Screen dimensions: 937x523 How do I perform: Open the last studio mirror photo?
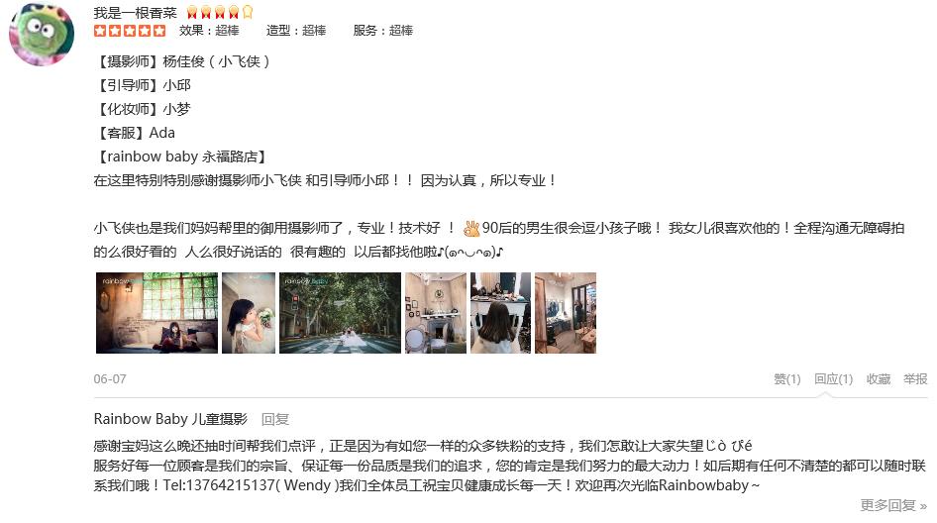coord(566,313)
